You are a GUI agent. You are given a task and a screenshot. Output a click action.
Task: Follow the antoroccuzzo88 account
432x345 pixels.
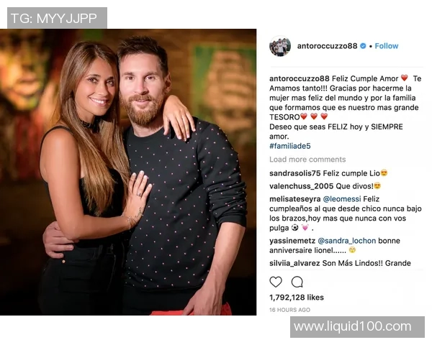pos(386,46)
